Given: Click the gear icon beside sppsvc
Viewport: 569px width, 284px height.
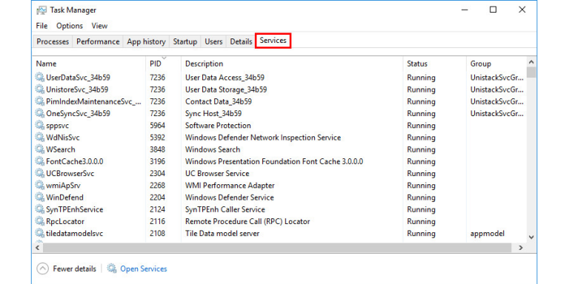Looking at the screenshot, I should coord(39,125).
